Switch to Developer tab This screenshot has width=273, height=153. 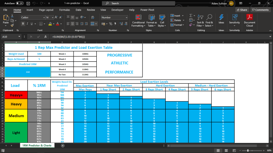coord(117,10)
